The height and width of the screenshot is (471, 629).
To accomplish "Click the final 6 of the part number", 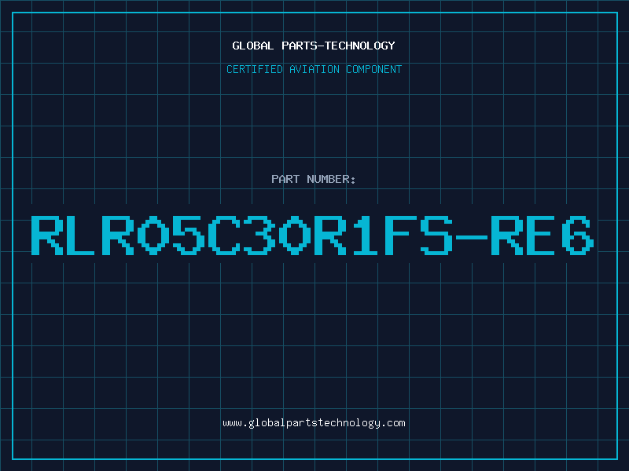I will [x=578, y=235].
